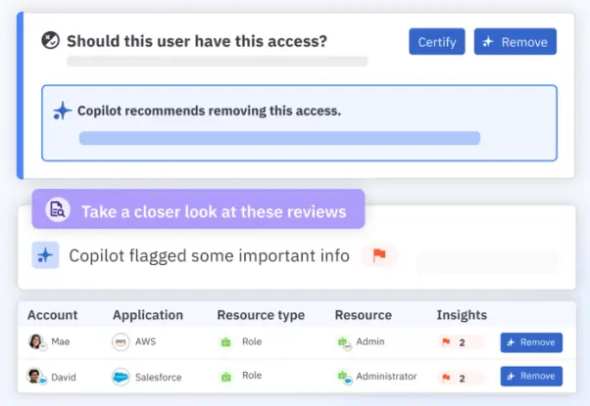
Task: Click the Administrator resource icon in David's row
Action: click(343, 376)
